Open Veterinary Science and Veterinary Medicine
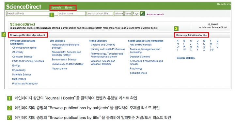 point(103,63)
